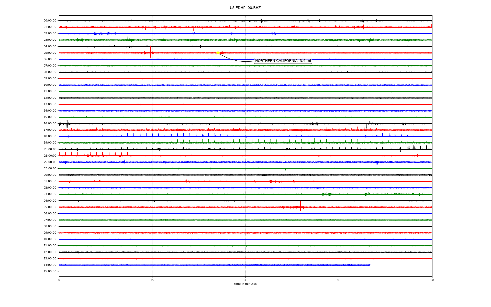Click the US.EDHPI.00.BHZ plot title
Screen dimensions: 491x307
(x=245, y=8)
